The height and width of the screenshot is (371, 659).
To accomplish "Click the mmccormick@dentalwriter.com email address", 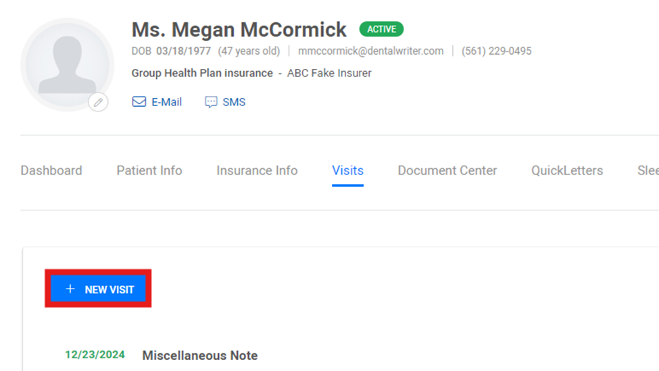I will pyautogui.click(x=370, y=51).
